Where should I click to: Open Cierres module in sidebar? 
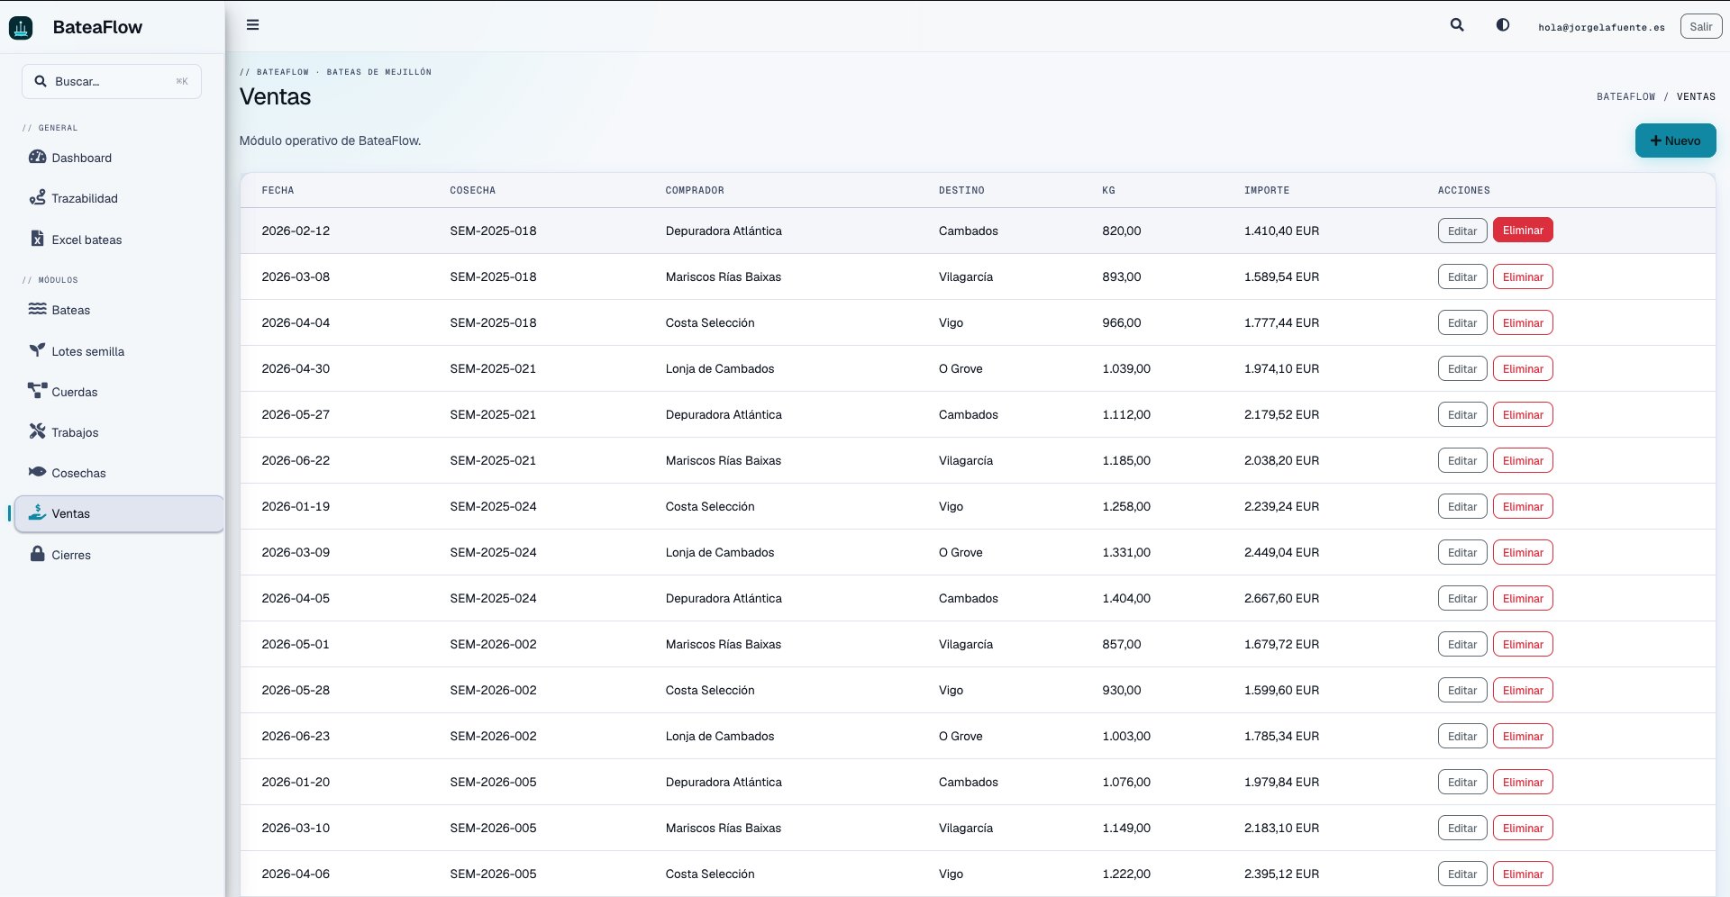tap(119, 555)
